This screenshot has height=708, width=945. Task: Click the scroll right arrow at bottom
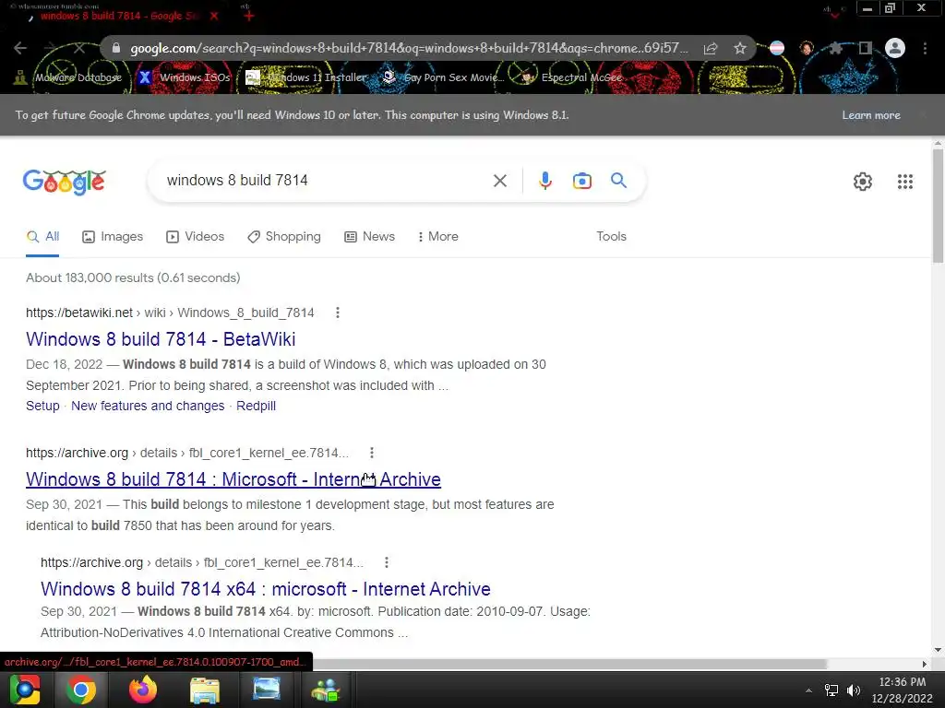pos(925,664)
